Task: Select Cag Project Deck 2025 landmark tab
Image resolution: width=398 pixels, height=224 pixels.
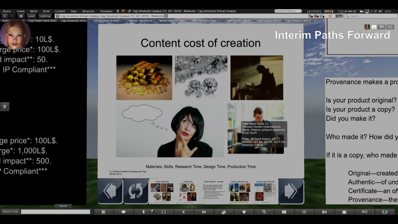Action: (x=43, y=21)
